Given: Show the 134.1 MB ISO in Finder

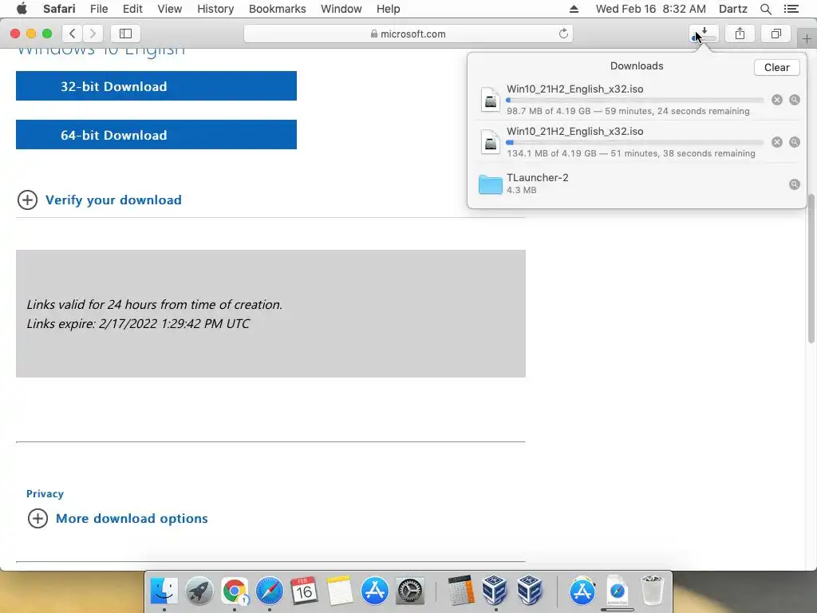Looking at the screenshot, I should tap(795, 142).
